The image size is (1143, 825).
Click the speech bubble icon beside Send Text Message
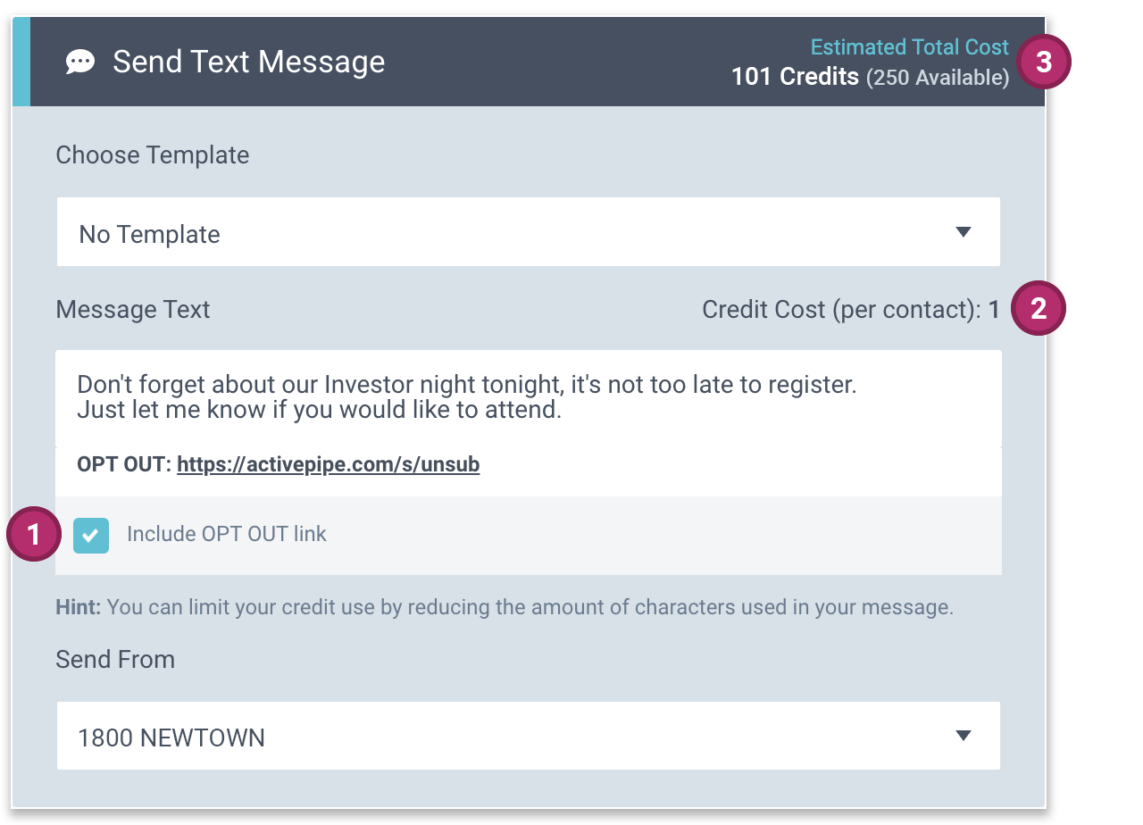click(80, 62)
